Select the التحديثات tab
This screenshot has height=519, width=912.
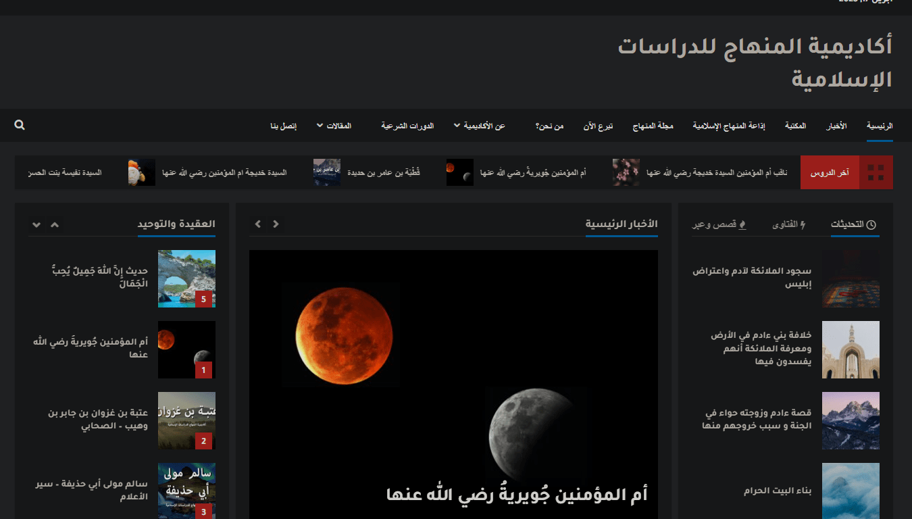pos(853,224)
